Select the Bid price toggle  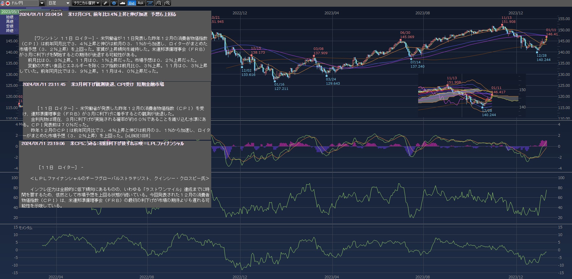coord(132,3)
